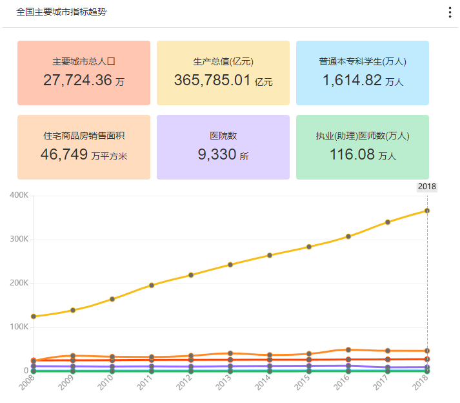Click the yellow line's 2011 data point
The height and width of the screenshot is (403, 460).
(152, 285)
